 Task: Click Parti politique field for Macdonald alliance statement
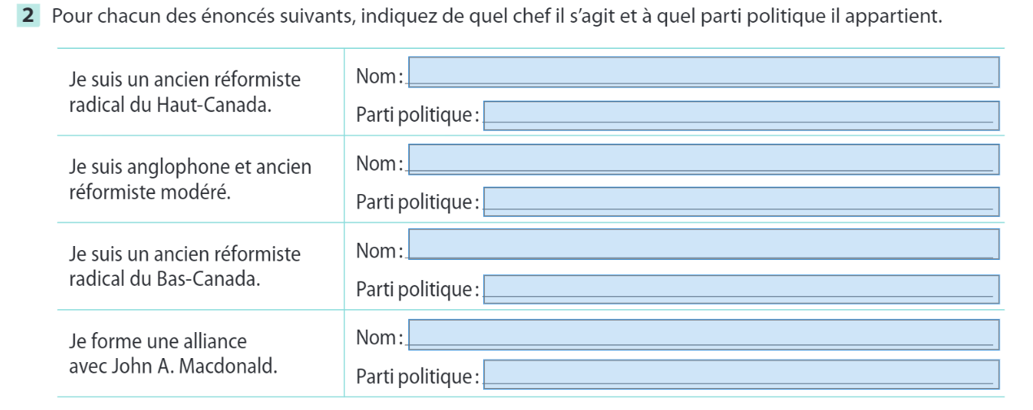(740, 374)
